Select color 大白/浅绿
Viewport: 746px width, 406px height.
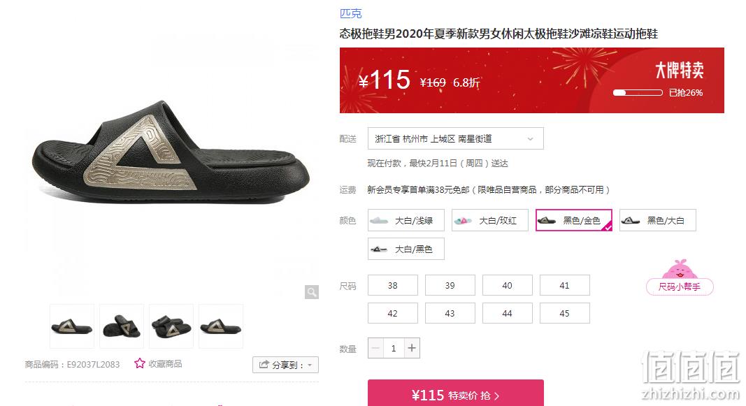click(x=406, y=221)
